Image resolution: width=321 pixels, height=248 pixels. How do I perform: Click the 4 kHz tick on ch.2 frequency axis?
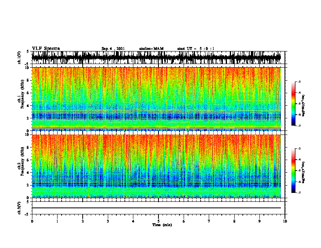coord(28,173)
